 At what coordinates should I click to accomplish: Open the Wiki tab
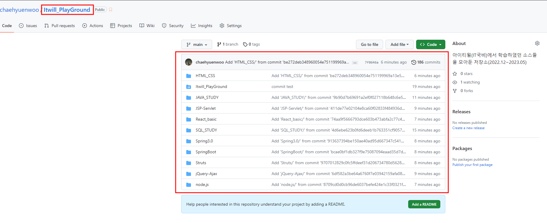(x=147, y=26)
